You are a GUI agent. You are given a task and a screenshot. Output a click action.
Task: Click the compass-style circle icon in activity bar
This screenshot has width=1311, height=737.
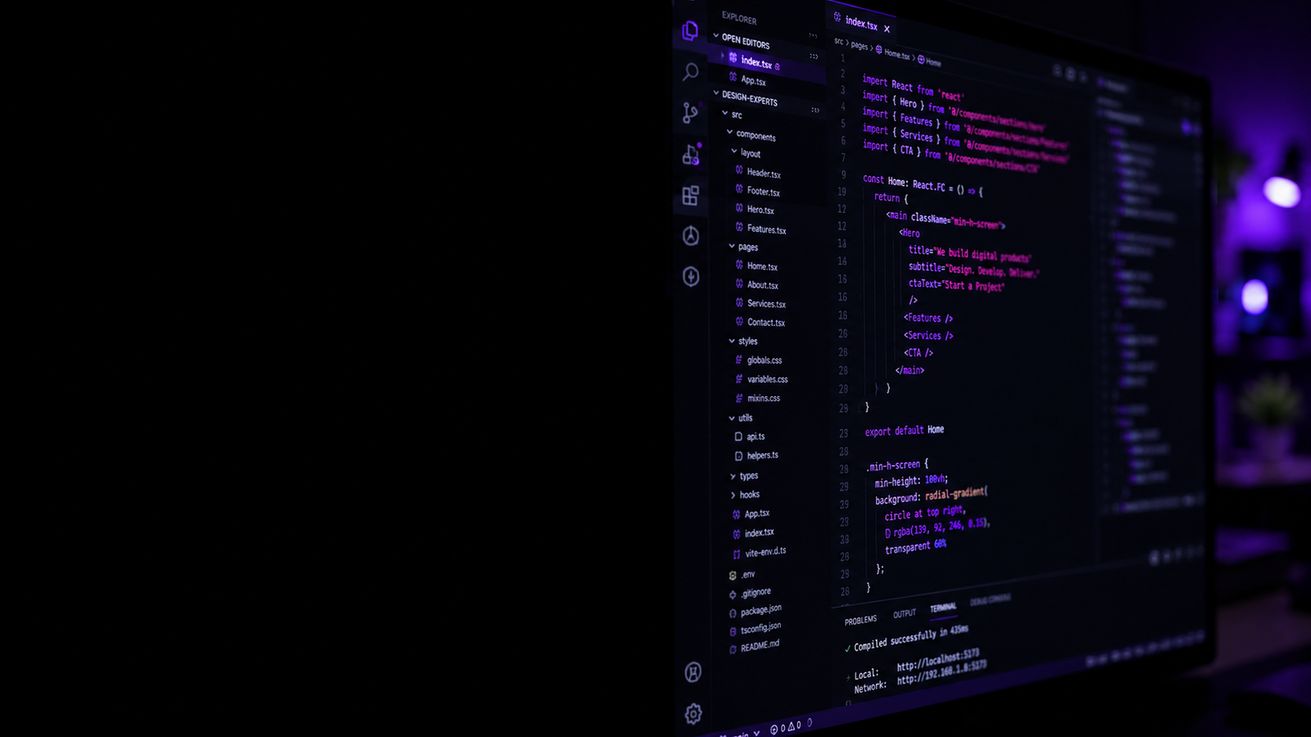point(691,236)
